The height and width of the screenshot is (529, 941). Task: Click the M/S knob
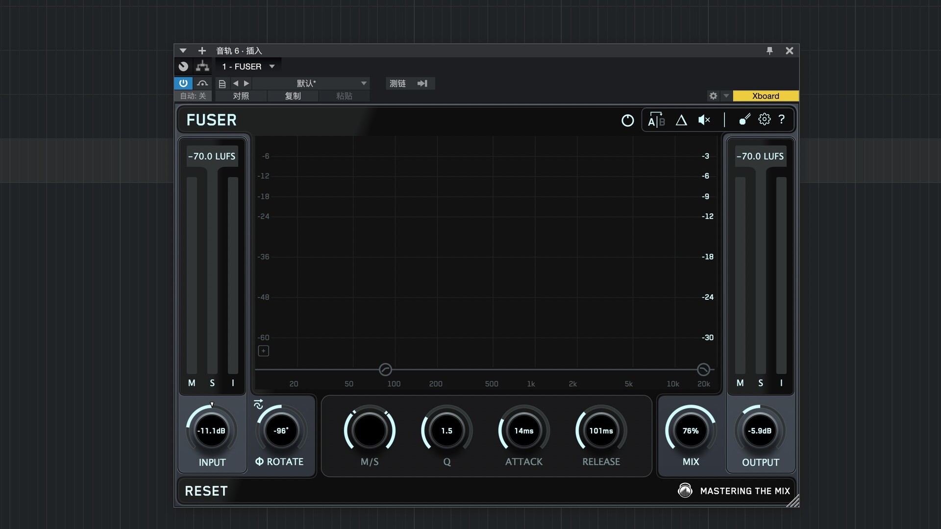(370, 431)
